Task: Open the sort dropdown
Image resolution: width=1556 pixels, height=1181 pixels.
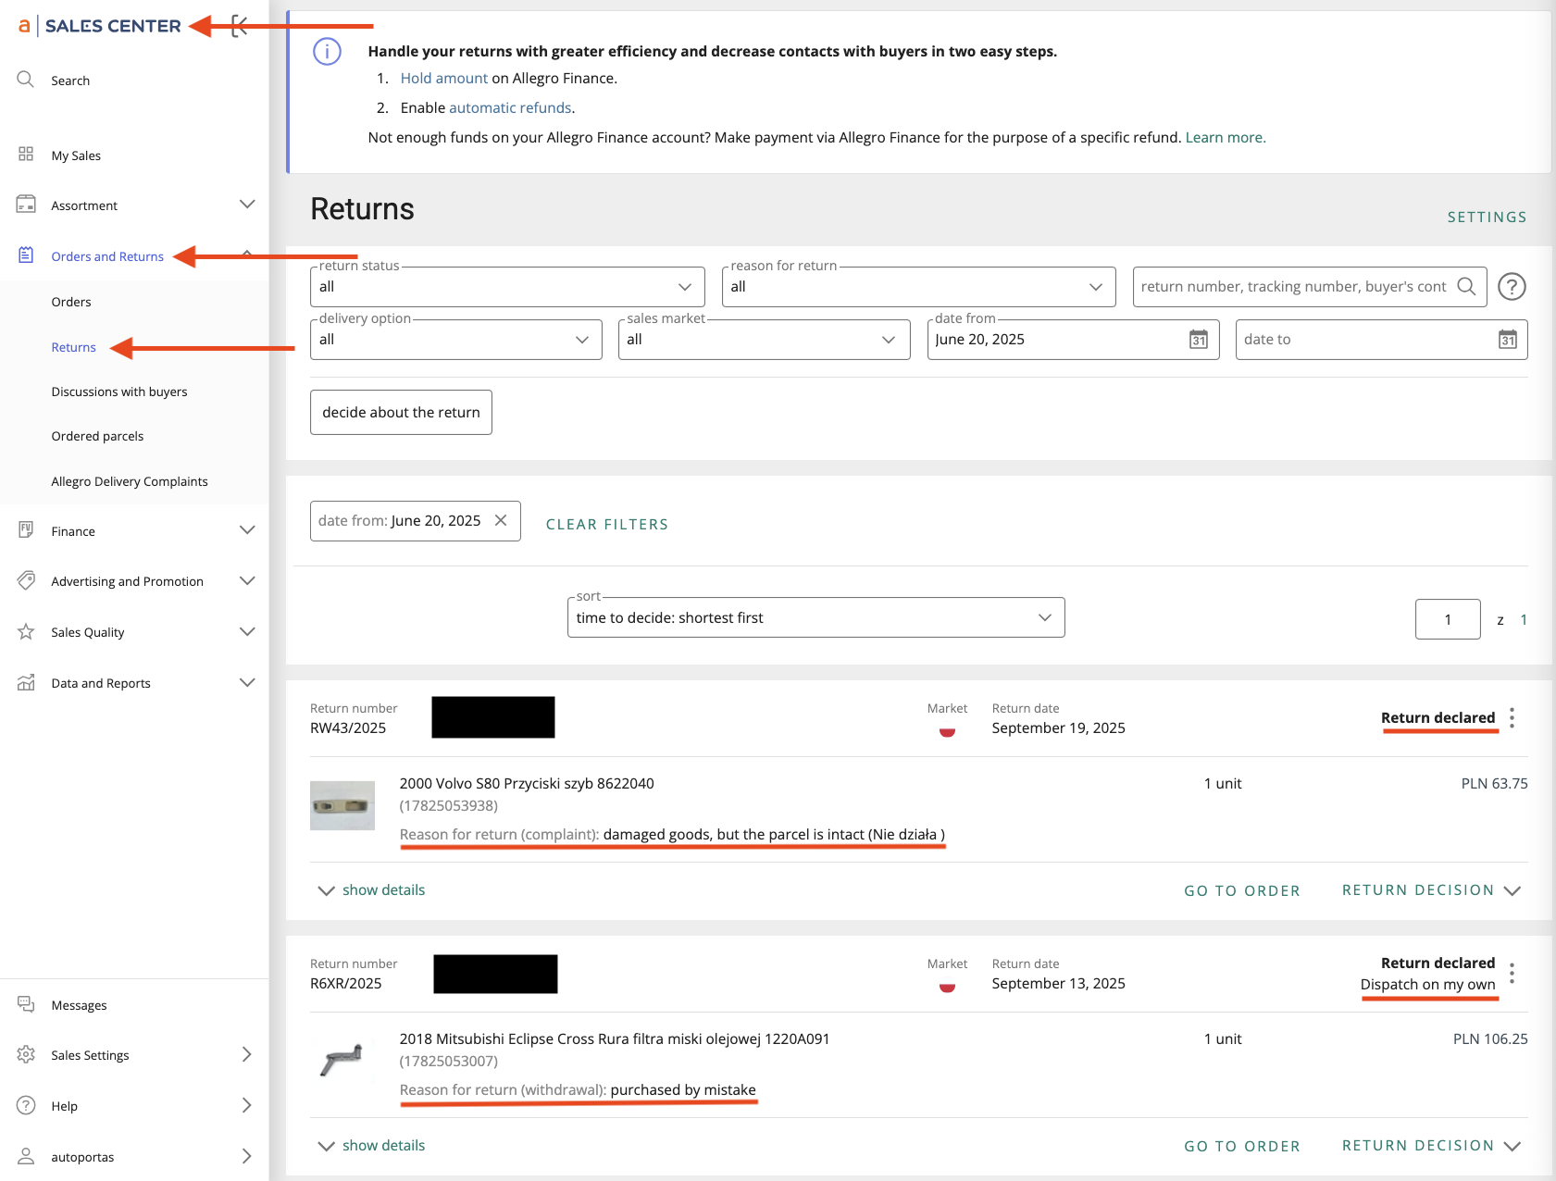Action: point(815,617)
